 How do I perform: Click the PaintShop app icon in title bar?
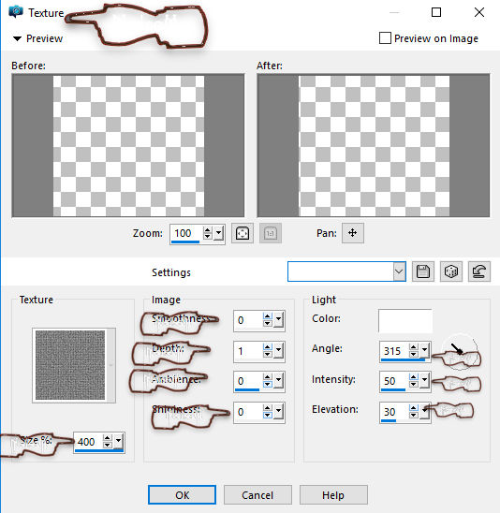[x=15, y=12]
